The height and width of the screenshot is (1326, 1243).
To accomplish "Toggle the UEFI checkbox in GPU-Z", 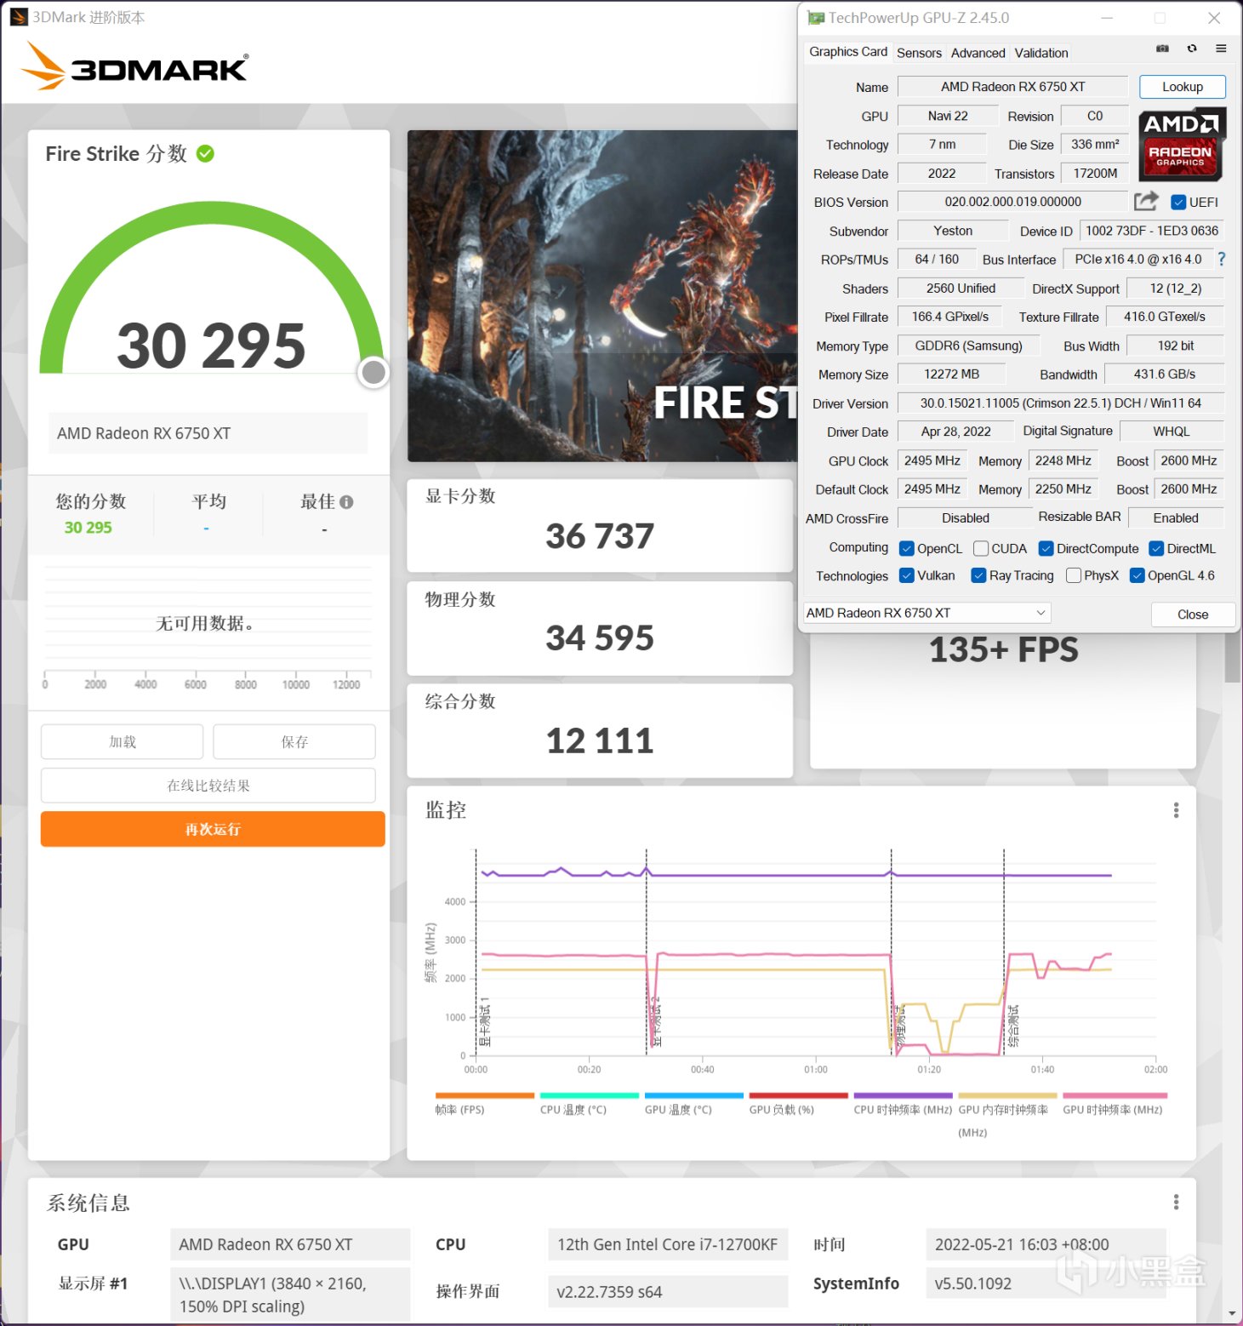I will click(x=1178, y=202).
